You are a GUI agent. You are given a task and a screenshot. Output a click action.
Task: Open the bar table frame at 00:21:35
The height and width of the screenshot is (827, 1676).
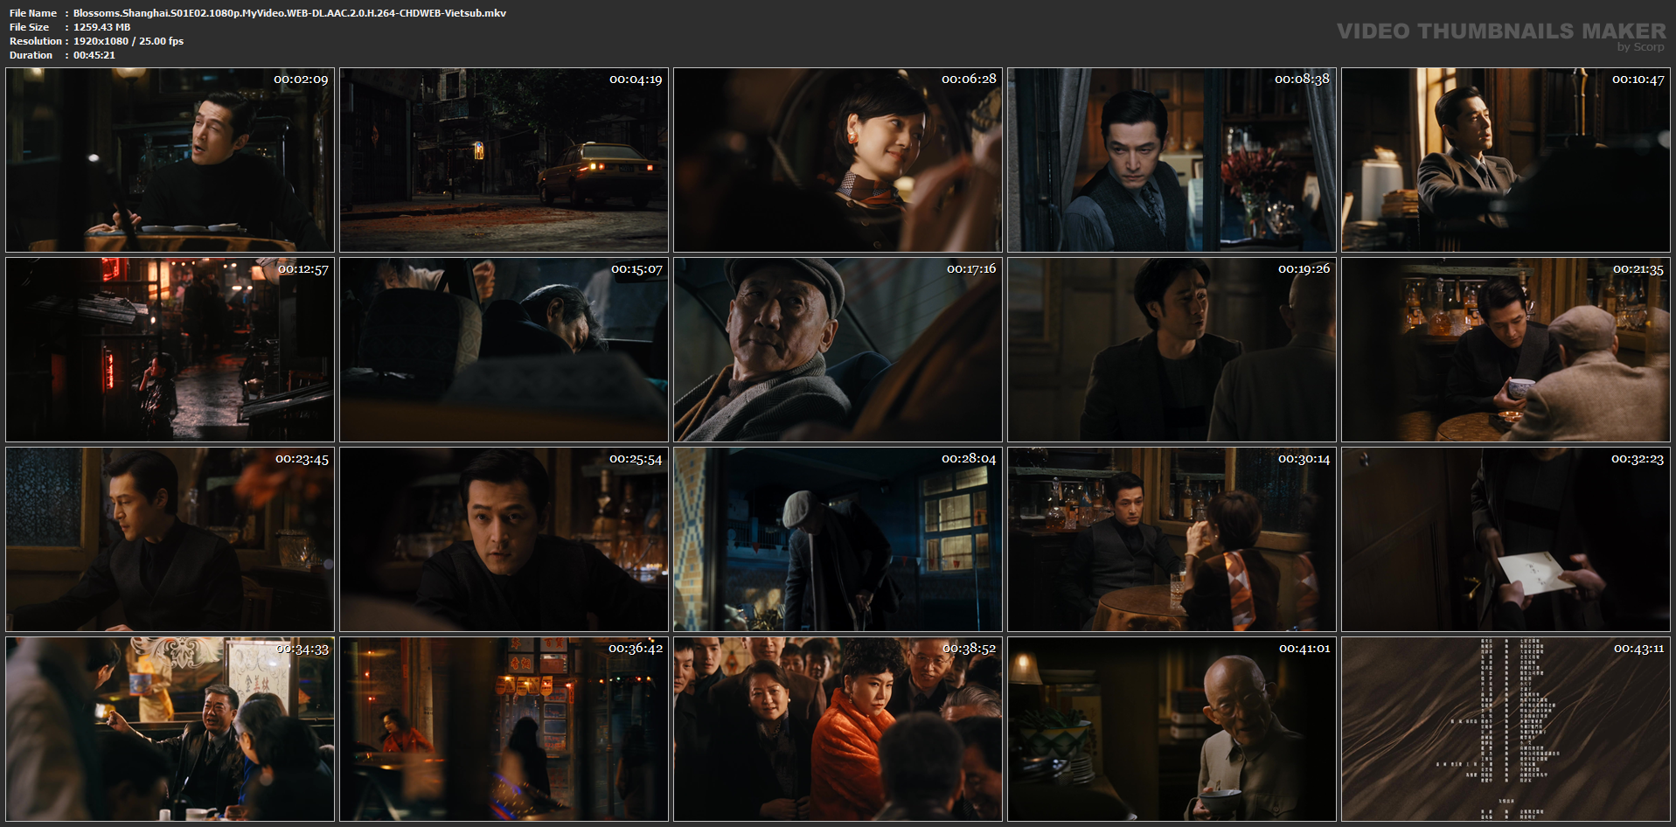[x=1506, y=350]
